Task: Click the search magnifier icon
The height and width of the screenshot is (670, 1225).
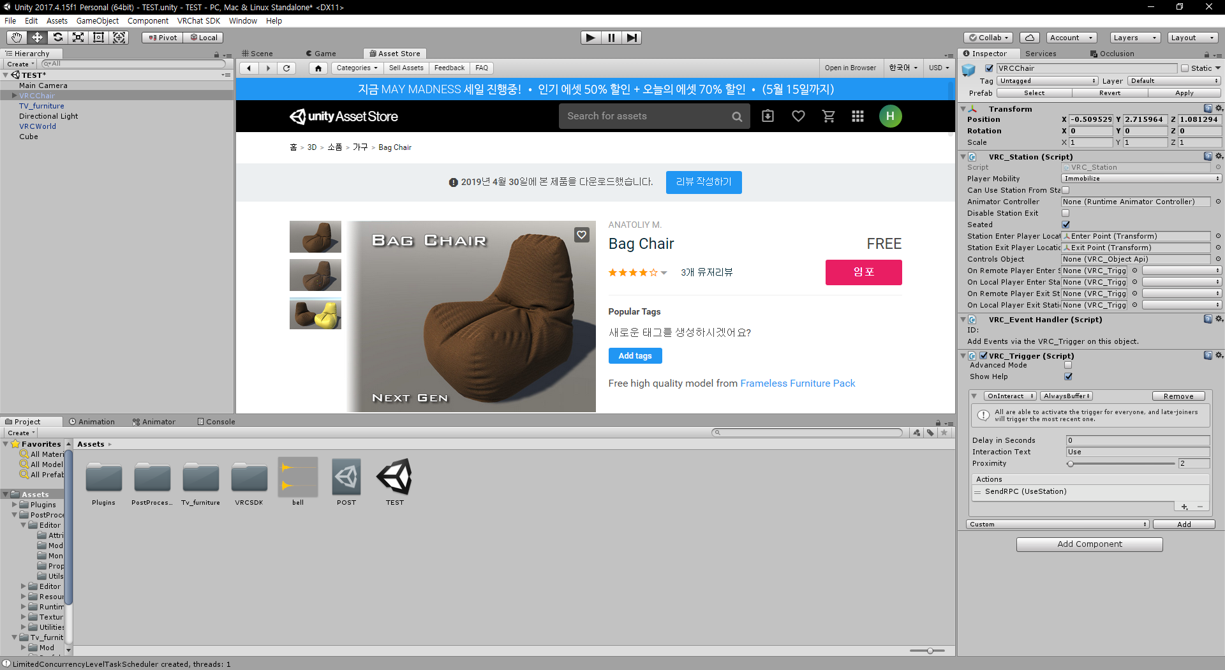Action: point(737,117)
